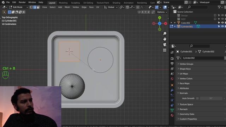The height and width of the screenshot is (127, 226).
Task: Open the Physics properties tab icon
Action: click(172, 100)
